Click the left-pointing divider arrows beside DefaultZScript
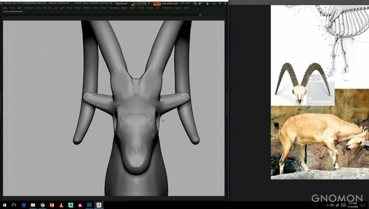 click(183, 3)
